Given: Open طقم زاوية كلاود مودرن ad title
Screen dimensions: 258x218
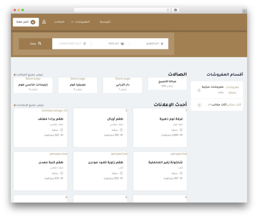Looking at the screenshot, I should [106, 162].
